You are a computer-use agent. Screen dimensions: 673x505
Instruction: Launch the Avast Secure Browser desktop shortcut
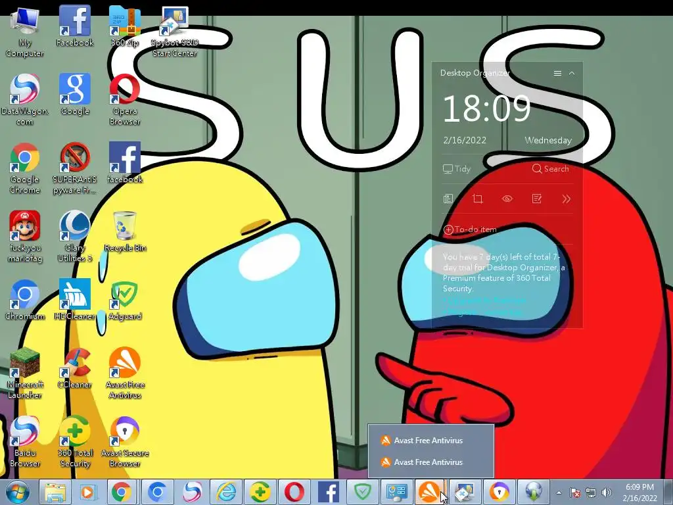124,442
